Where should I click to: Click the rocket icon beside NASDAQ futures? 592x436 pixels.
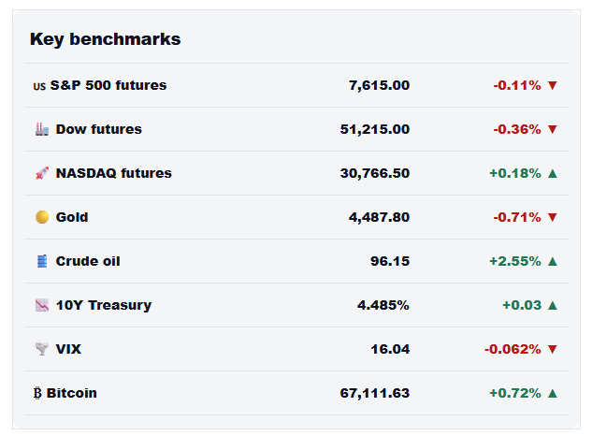tap(42, 173)
